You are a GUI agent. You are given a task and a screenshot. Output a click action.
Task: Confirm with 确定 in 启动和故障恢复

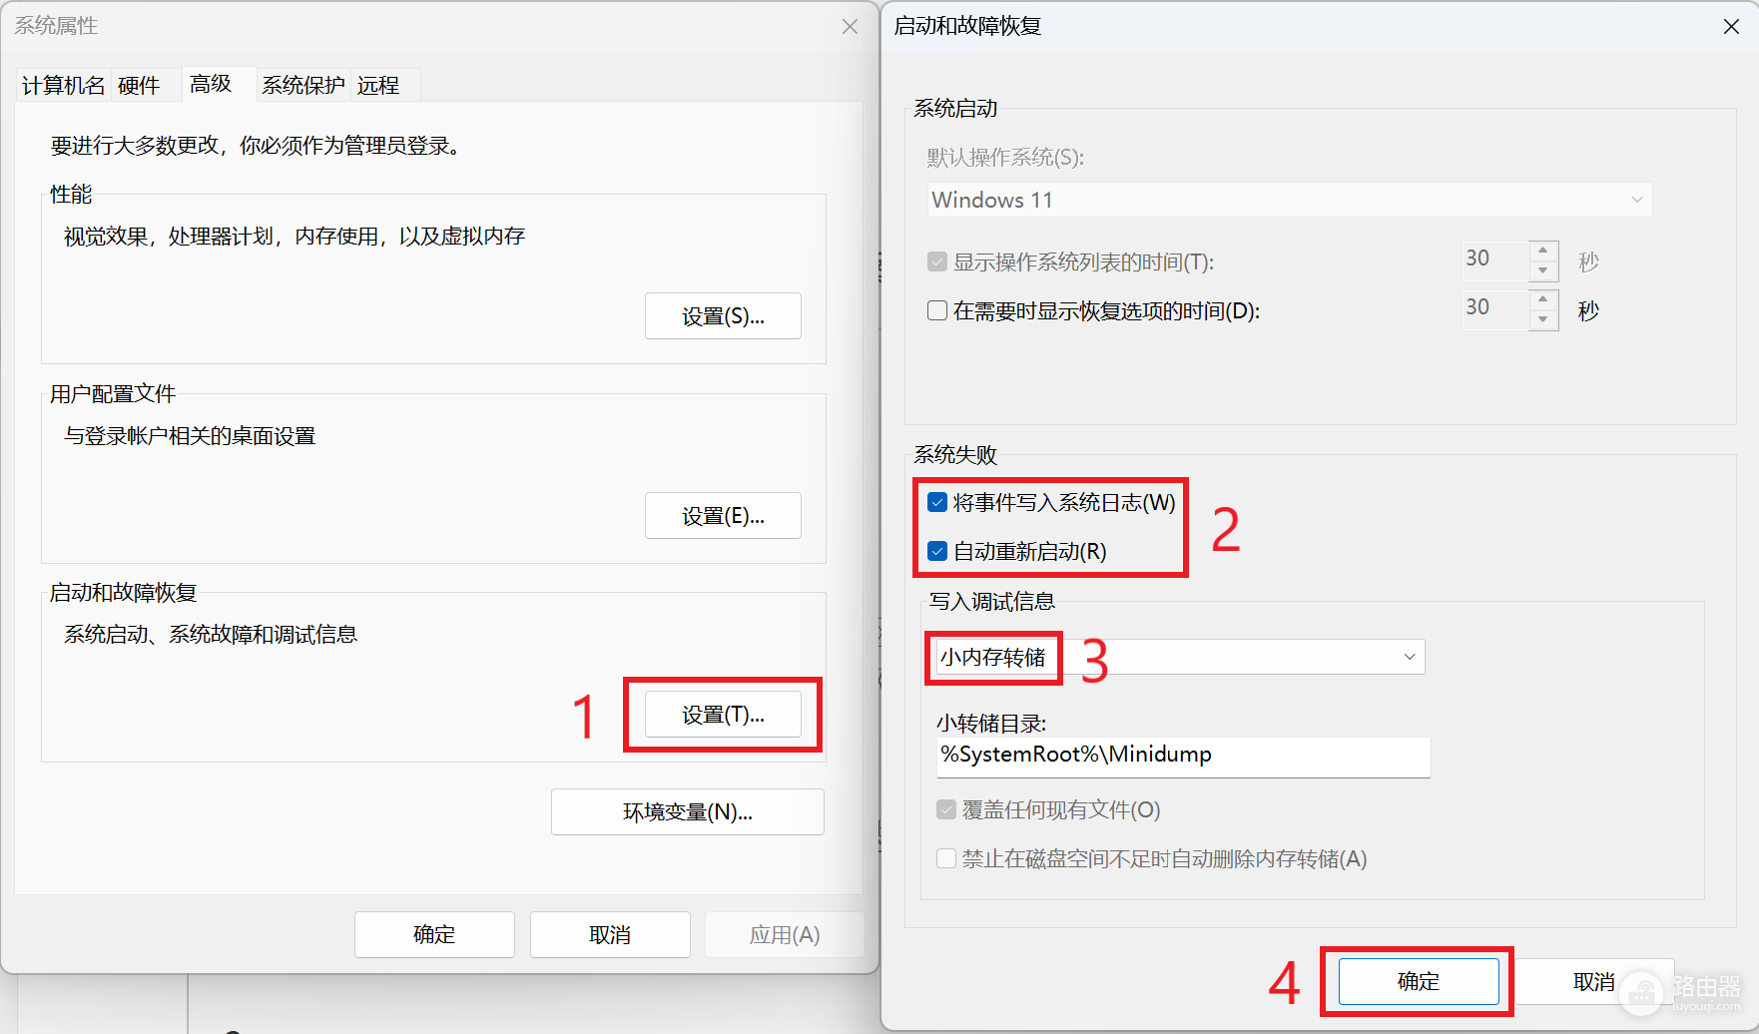(x=1419, y=982)
